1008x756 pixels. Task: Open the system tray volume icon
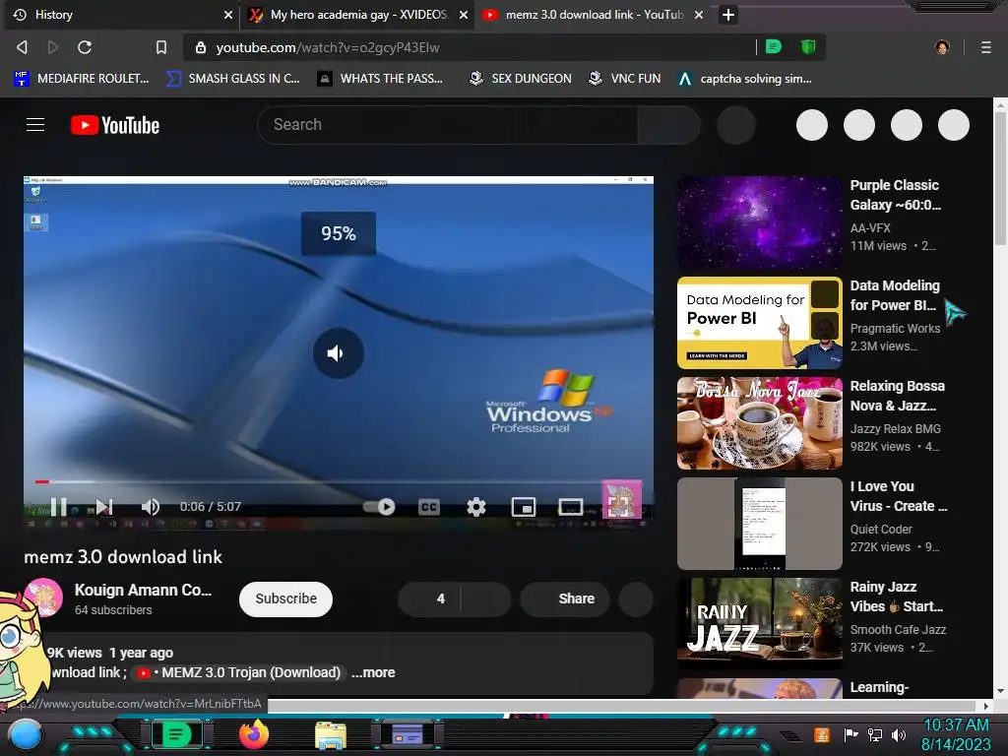point(899,734)
